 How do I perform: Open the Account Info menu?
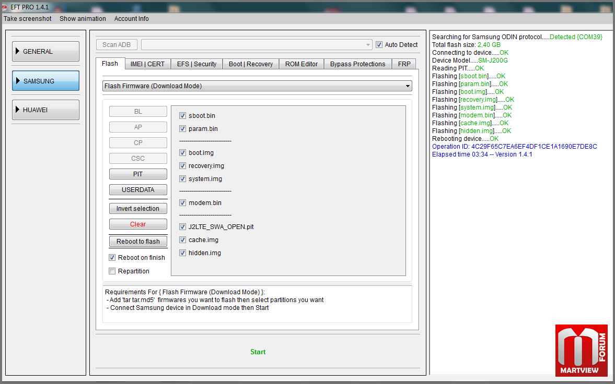pos(131,18)
